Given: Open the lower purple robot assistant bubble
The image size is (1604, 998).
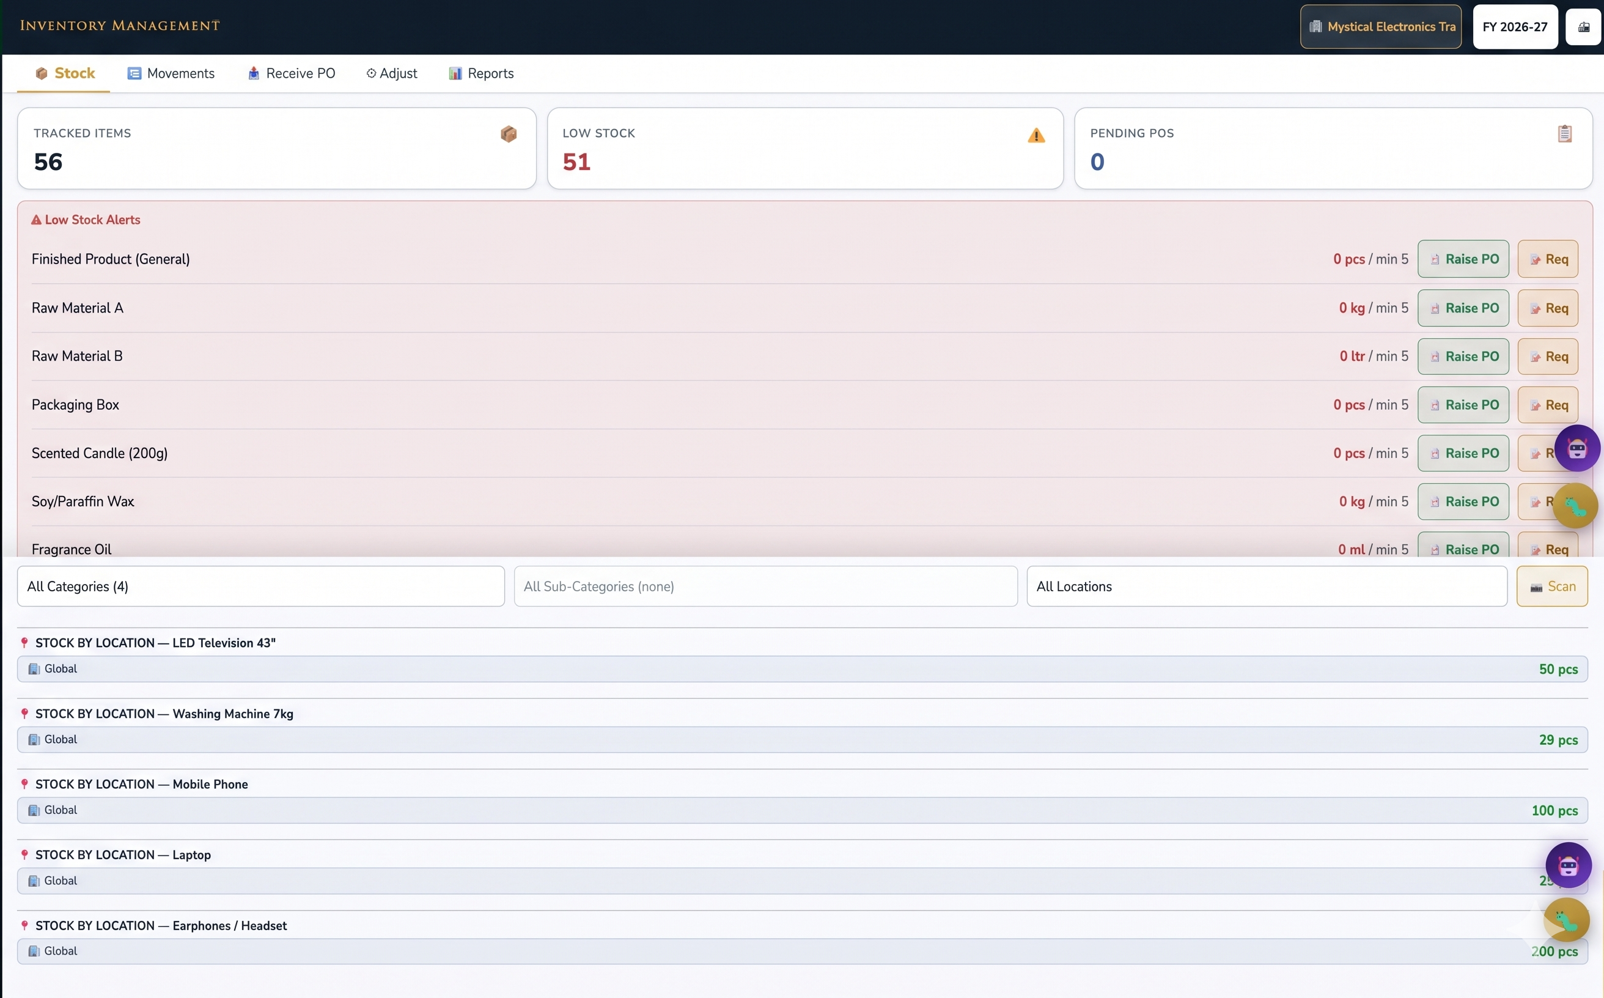Looking at the screenshot, I should tap(1569, 865).
